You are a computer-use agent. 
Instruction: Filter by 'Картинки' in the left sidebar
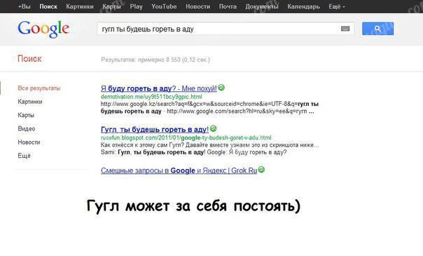(x=30, y=102)
